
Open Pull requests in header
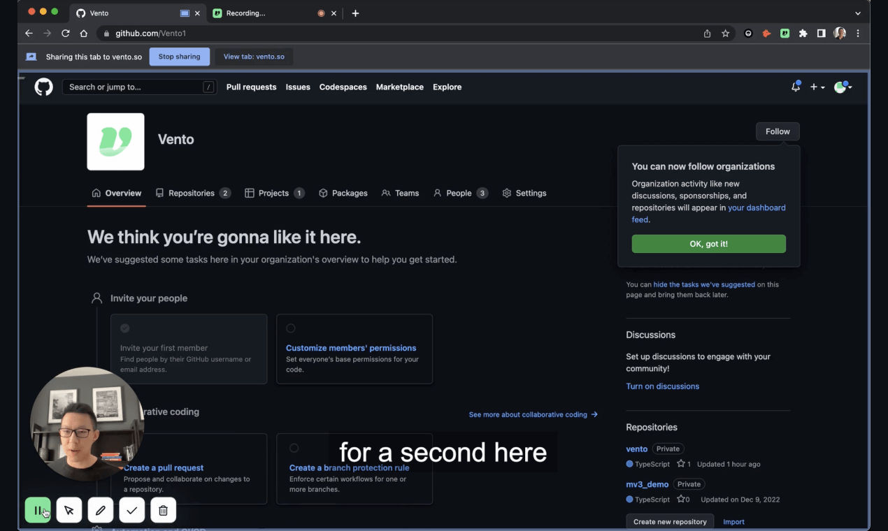click(252, 87)
